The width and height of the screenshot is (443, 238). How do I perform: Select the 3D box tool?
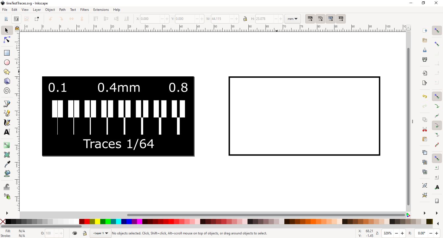[7, 81]
